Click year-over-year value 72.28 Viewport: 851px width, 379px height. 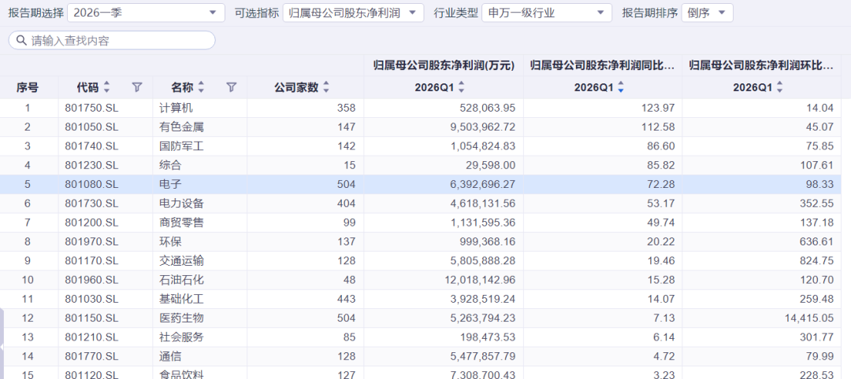coord(661,185)
